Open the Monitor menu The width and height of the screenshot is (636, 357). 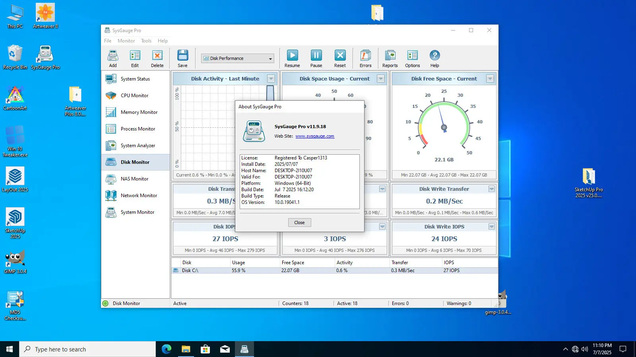pyautogui.click(x=126, y=40)
